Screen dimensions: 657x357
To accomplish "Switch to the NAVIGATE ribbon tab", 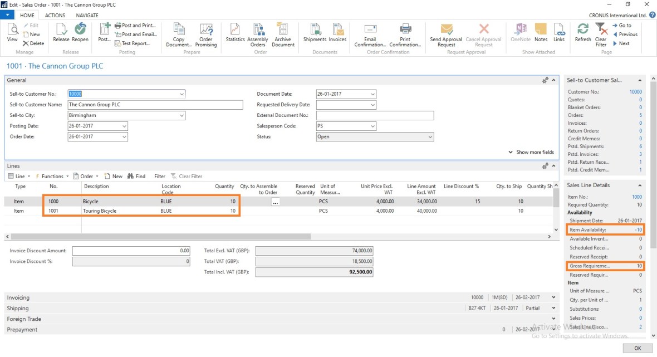I will tap(87, 16).
